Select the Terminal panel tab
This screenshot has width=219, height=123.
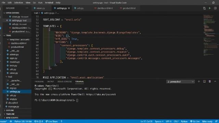click(79, 82)
